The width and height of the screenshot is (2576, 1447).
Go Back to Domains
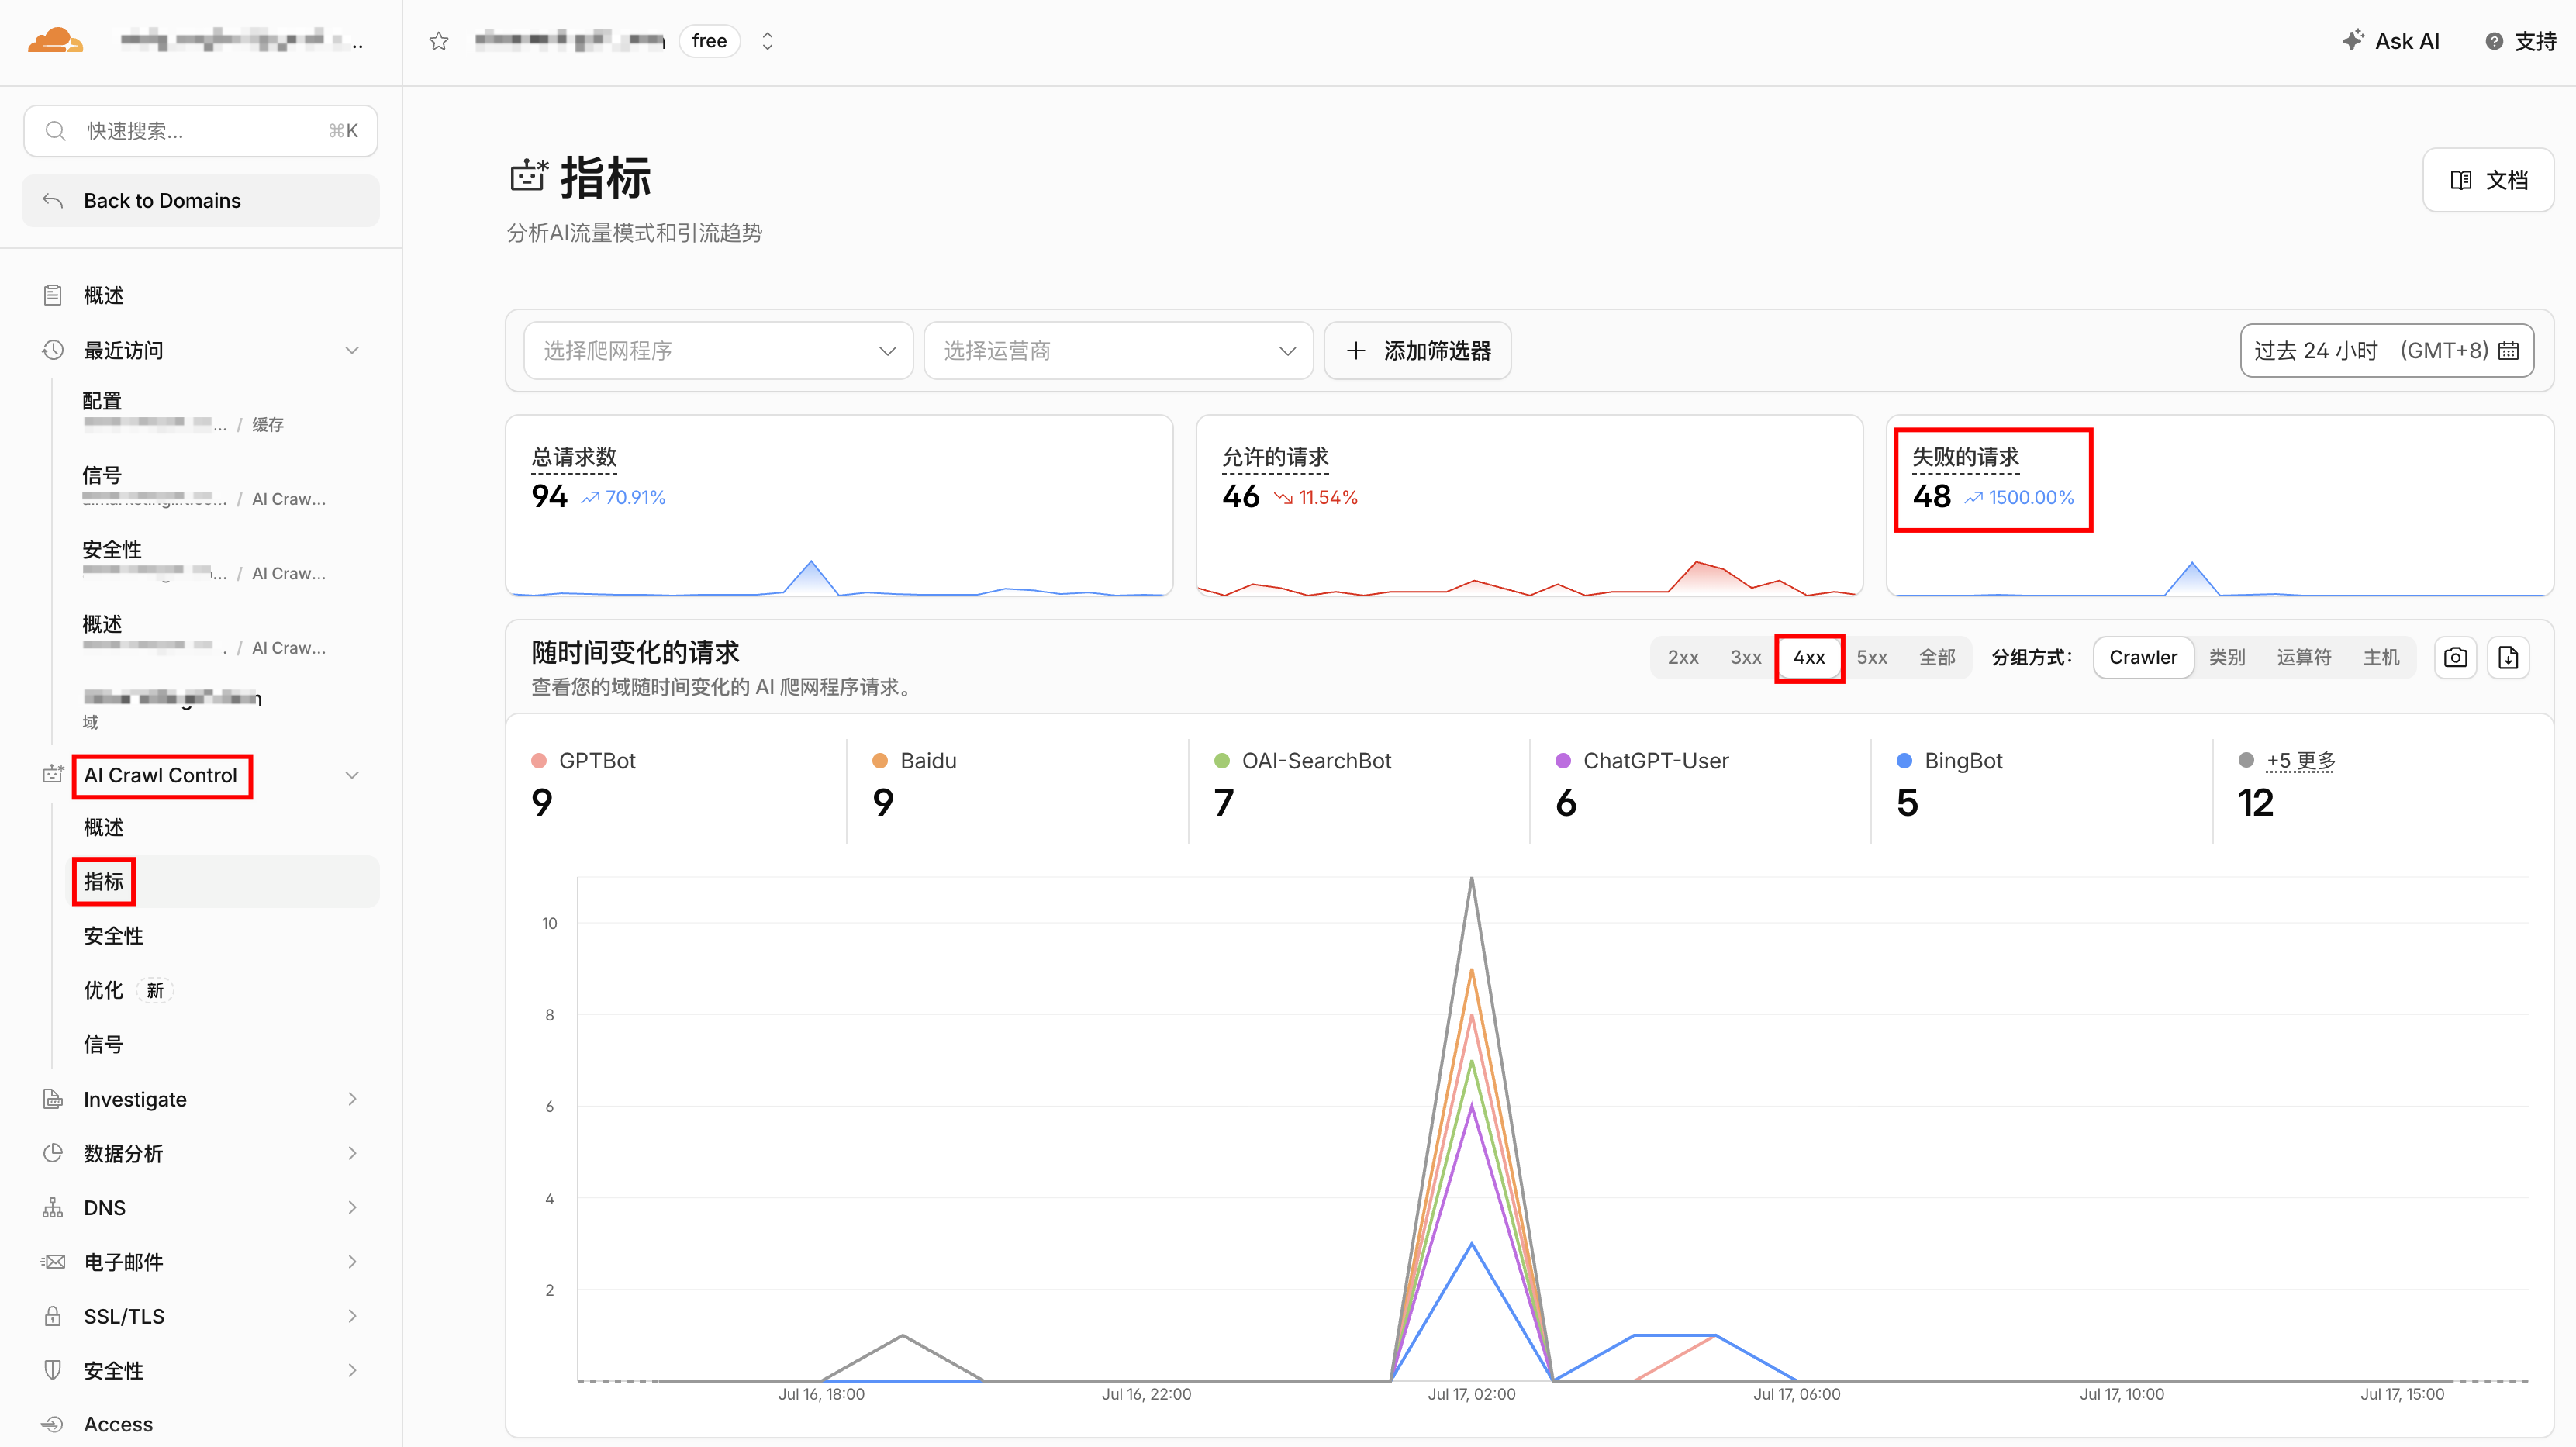[200, 201]
